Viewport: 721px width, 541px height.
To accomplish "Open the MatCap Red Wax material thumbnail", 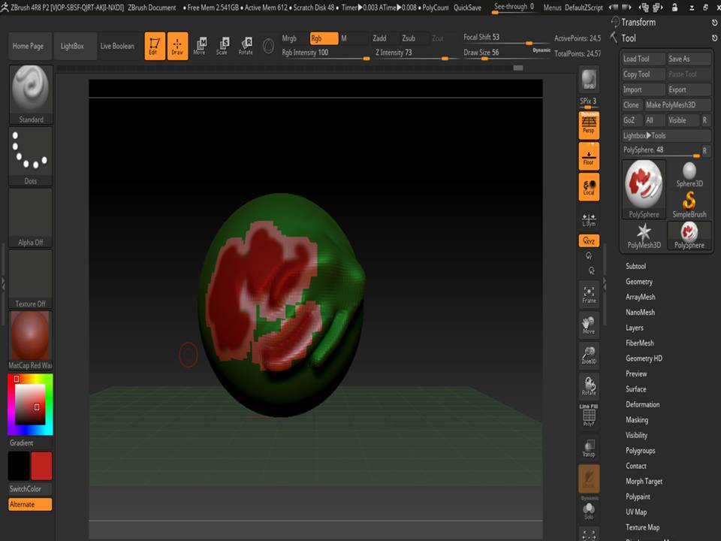I will (x=30, y=340).
